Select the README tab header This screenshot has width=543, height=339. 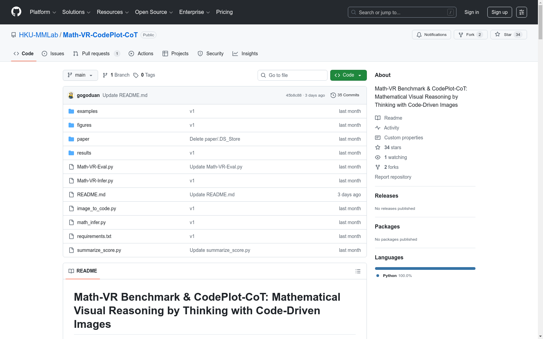coord(83,271)
